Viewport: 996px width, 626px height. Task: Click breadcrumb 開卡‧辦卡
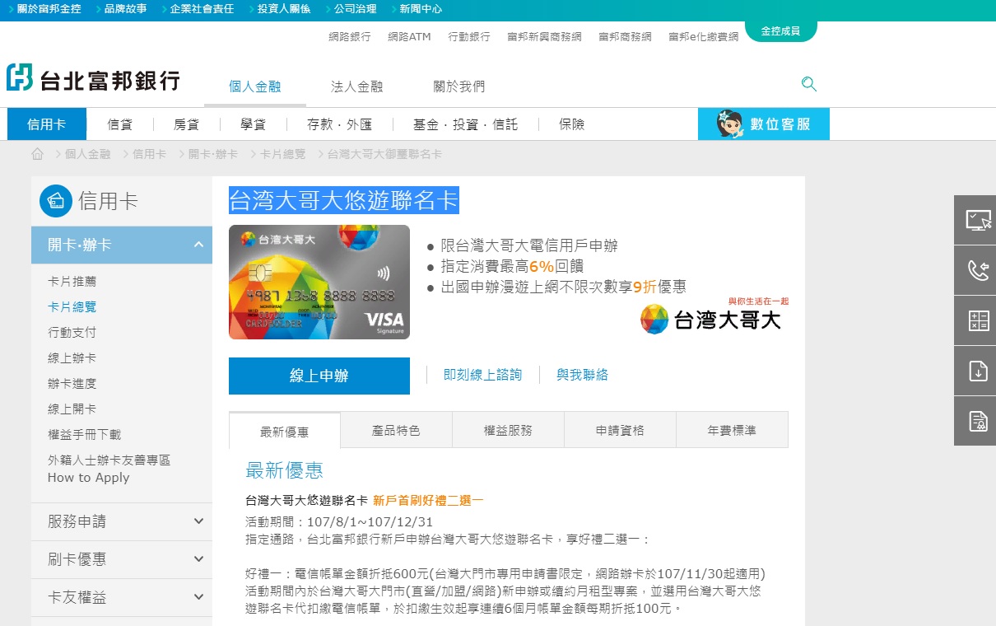pos(212,154)
